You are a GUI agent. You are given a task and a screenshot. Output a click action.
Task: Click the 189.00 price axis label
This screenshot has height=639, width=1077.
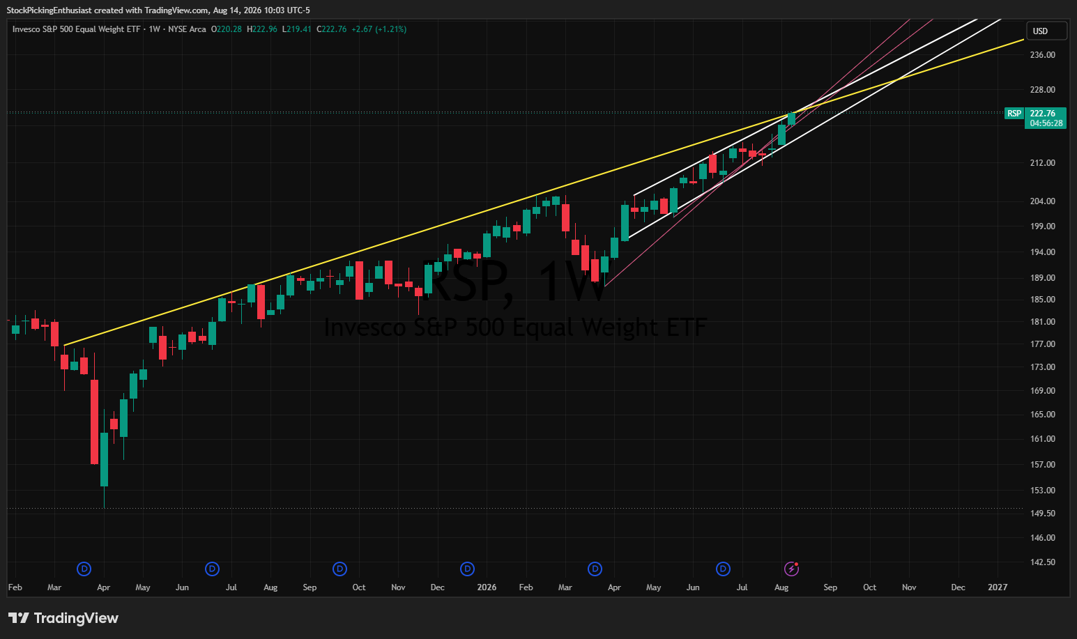(1042, 278)
